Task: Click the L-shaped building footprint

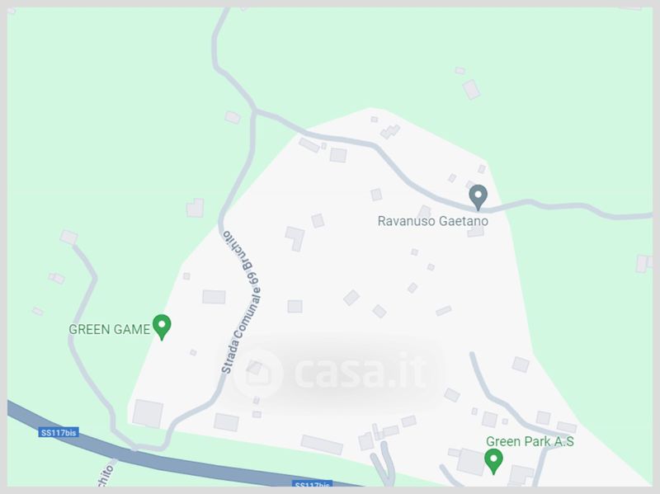Action: click(295, 238)
